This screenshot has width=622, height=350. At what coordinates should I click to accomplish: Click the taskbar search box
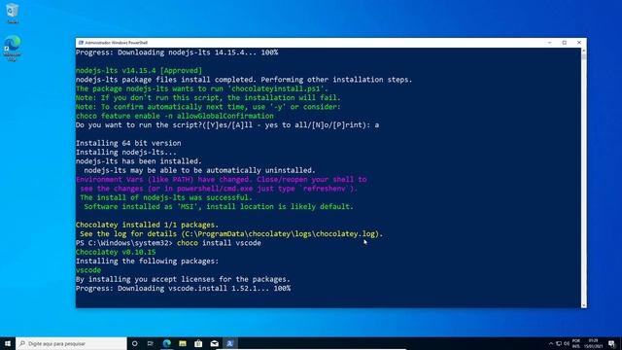coord(71,343)
